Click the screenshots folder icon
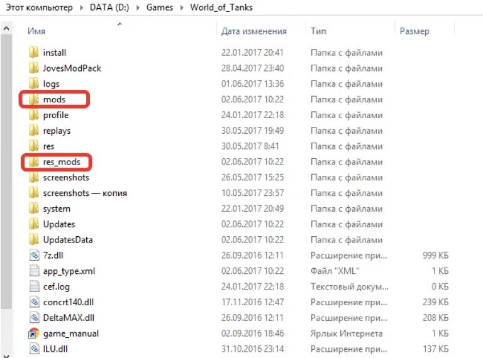The height and width of the screenshot is (358, 483). tap(33, 178)
